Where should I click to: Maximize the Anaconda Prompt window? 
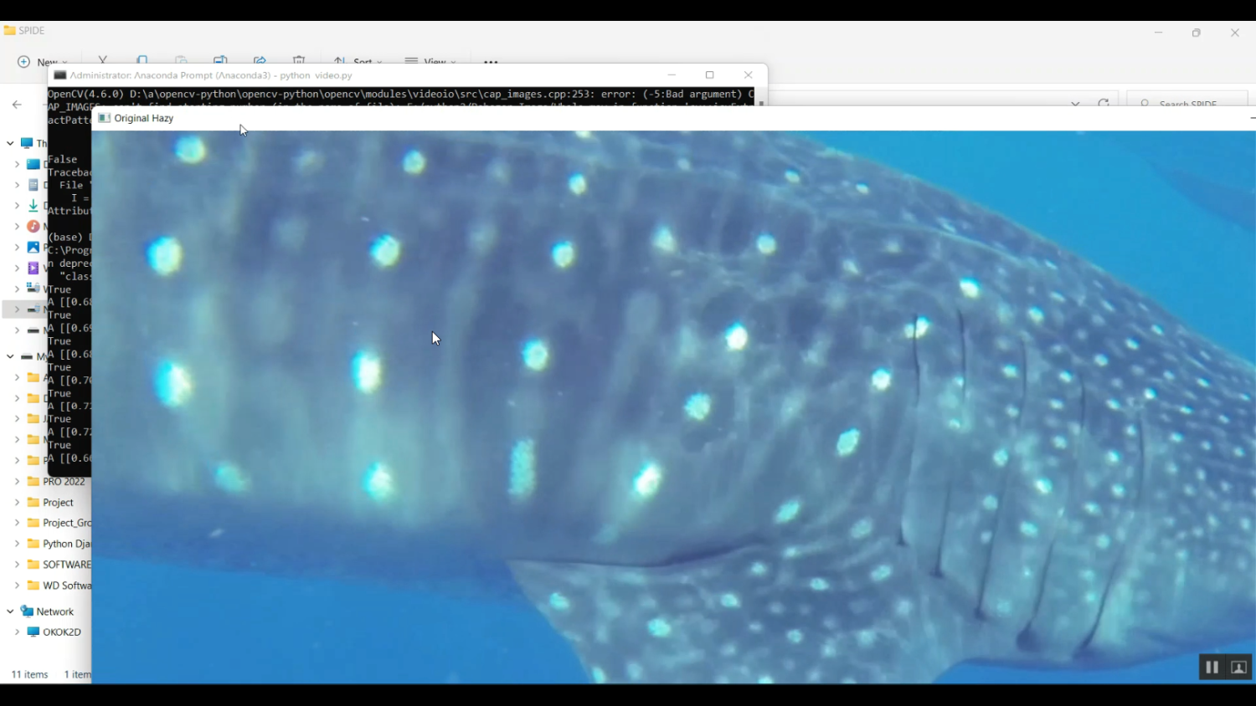pyautogui.click(x=709, y=75)
